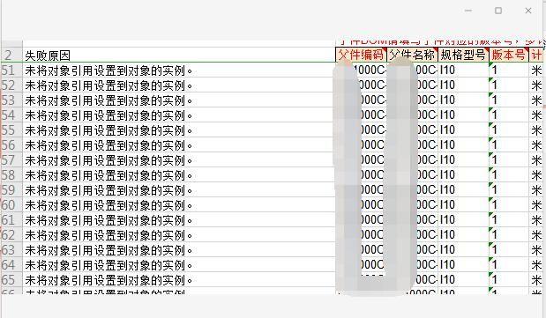Select the I10 cell in row 59

click(x=463, y=190)
